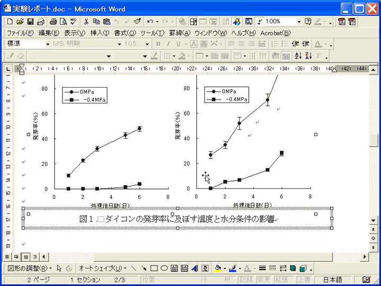Expand the 標準 style dropdown
The image size is (381, 286).
(x=48, y=44)
